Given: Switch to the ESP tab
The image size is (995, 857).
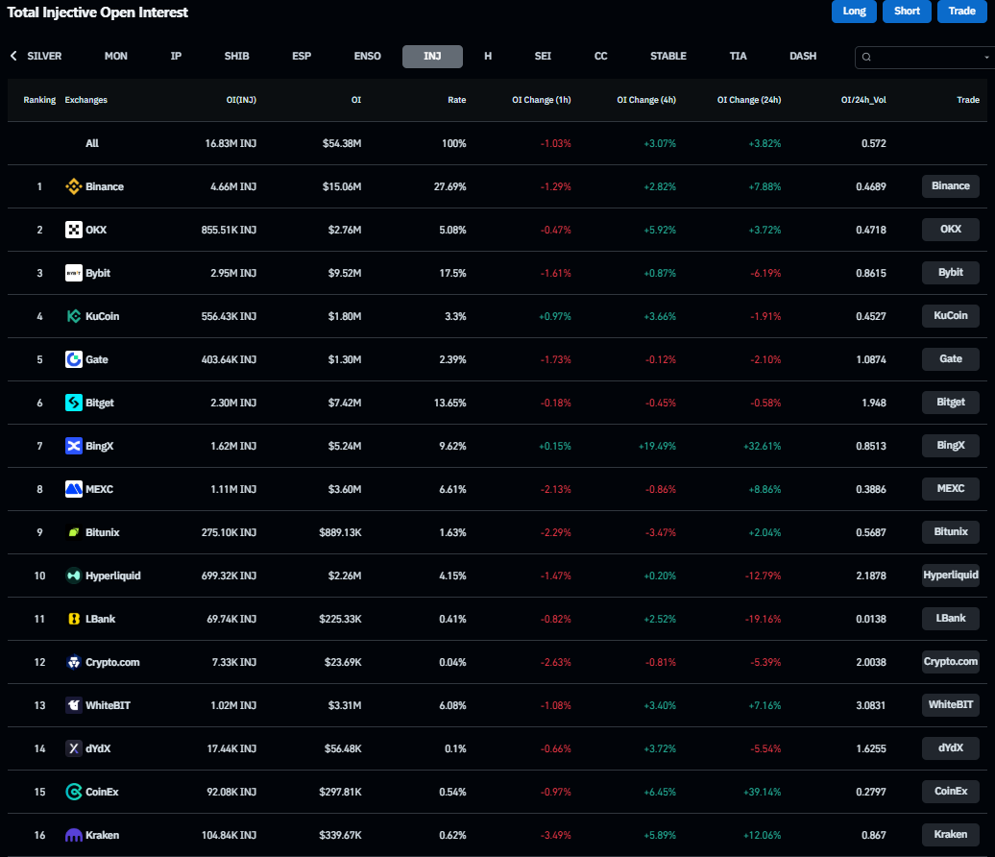Looking at the screenshot, I should (302, 56).
